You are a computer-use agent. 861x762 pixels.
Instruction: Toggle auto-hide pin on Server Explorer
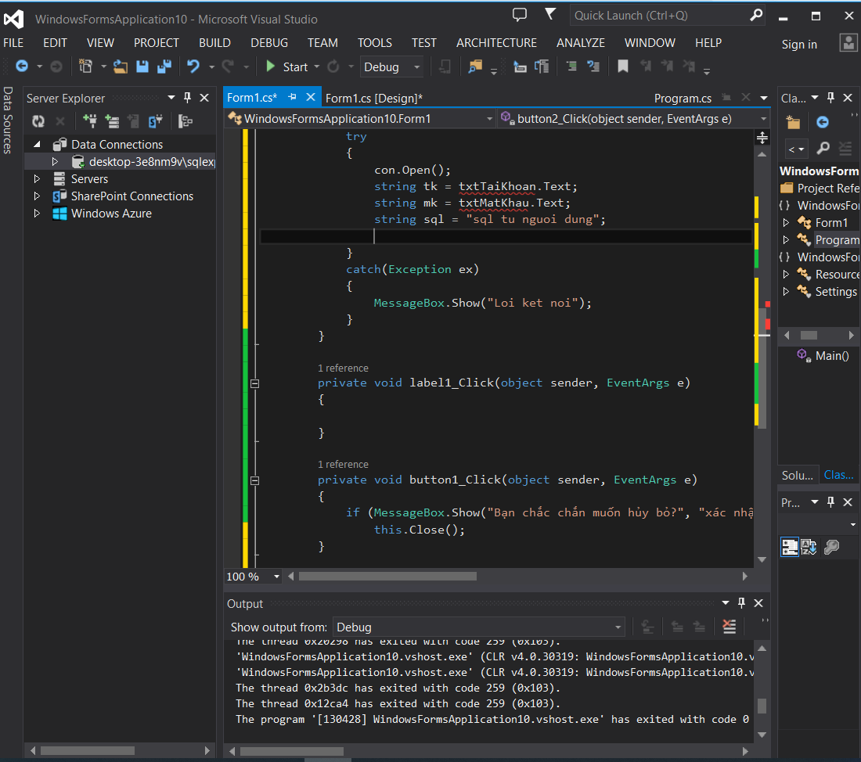187,98
